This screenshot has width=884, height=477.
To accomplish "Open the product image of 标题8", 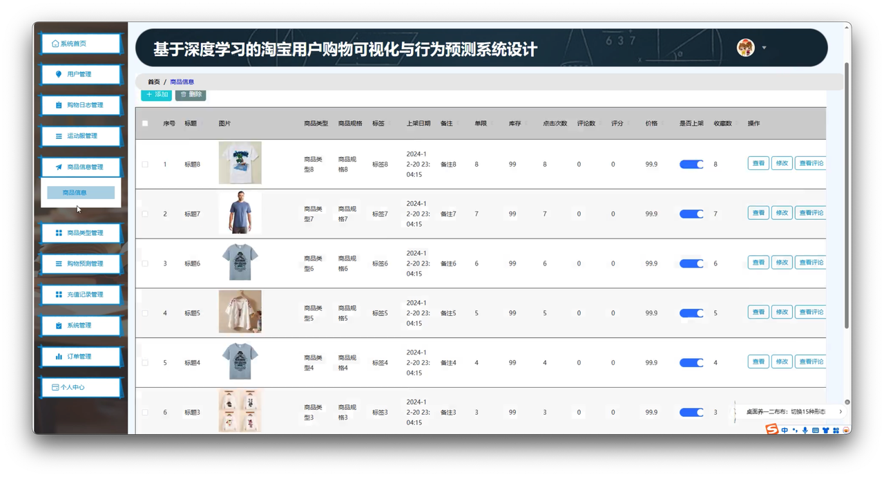I will tap(240, 163).
